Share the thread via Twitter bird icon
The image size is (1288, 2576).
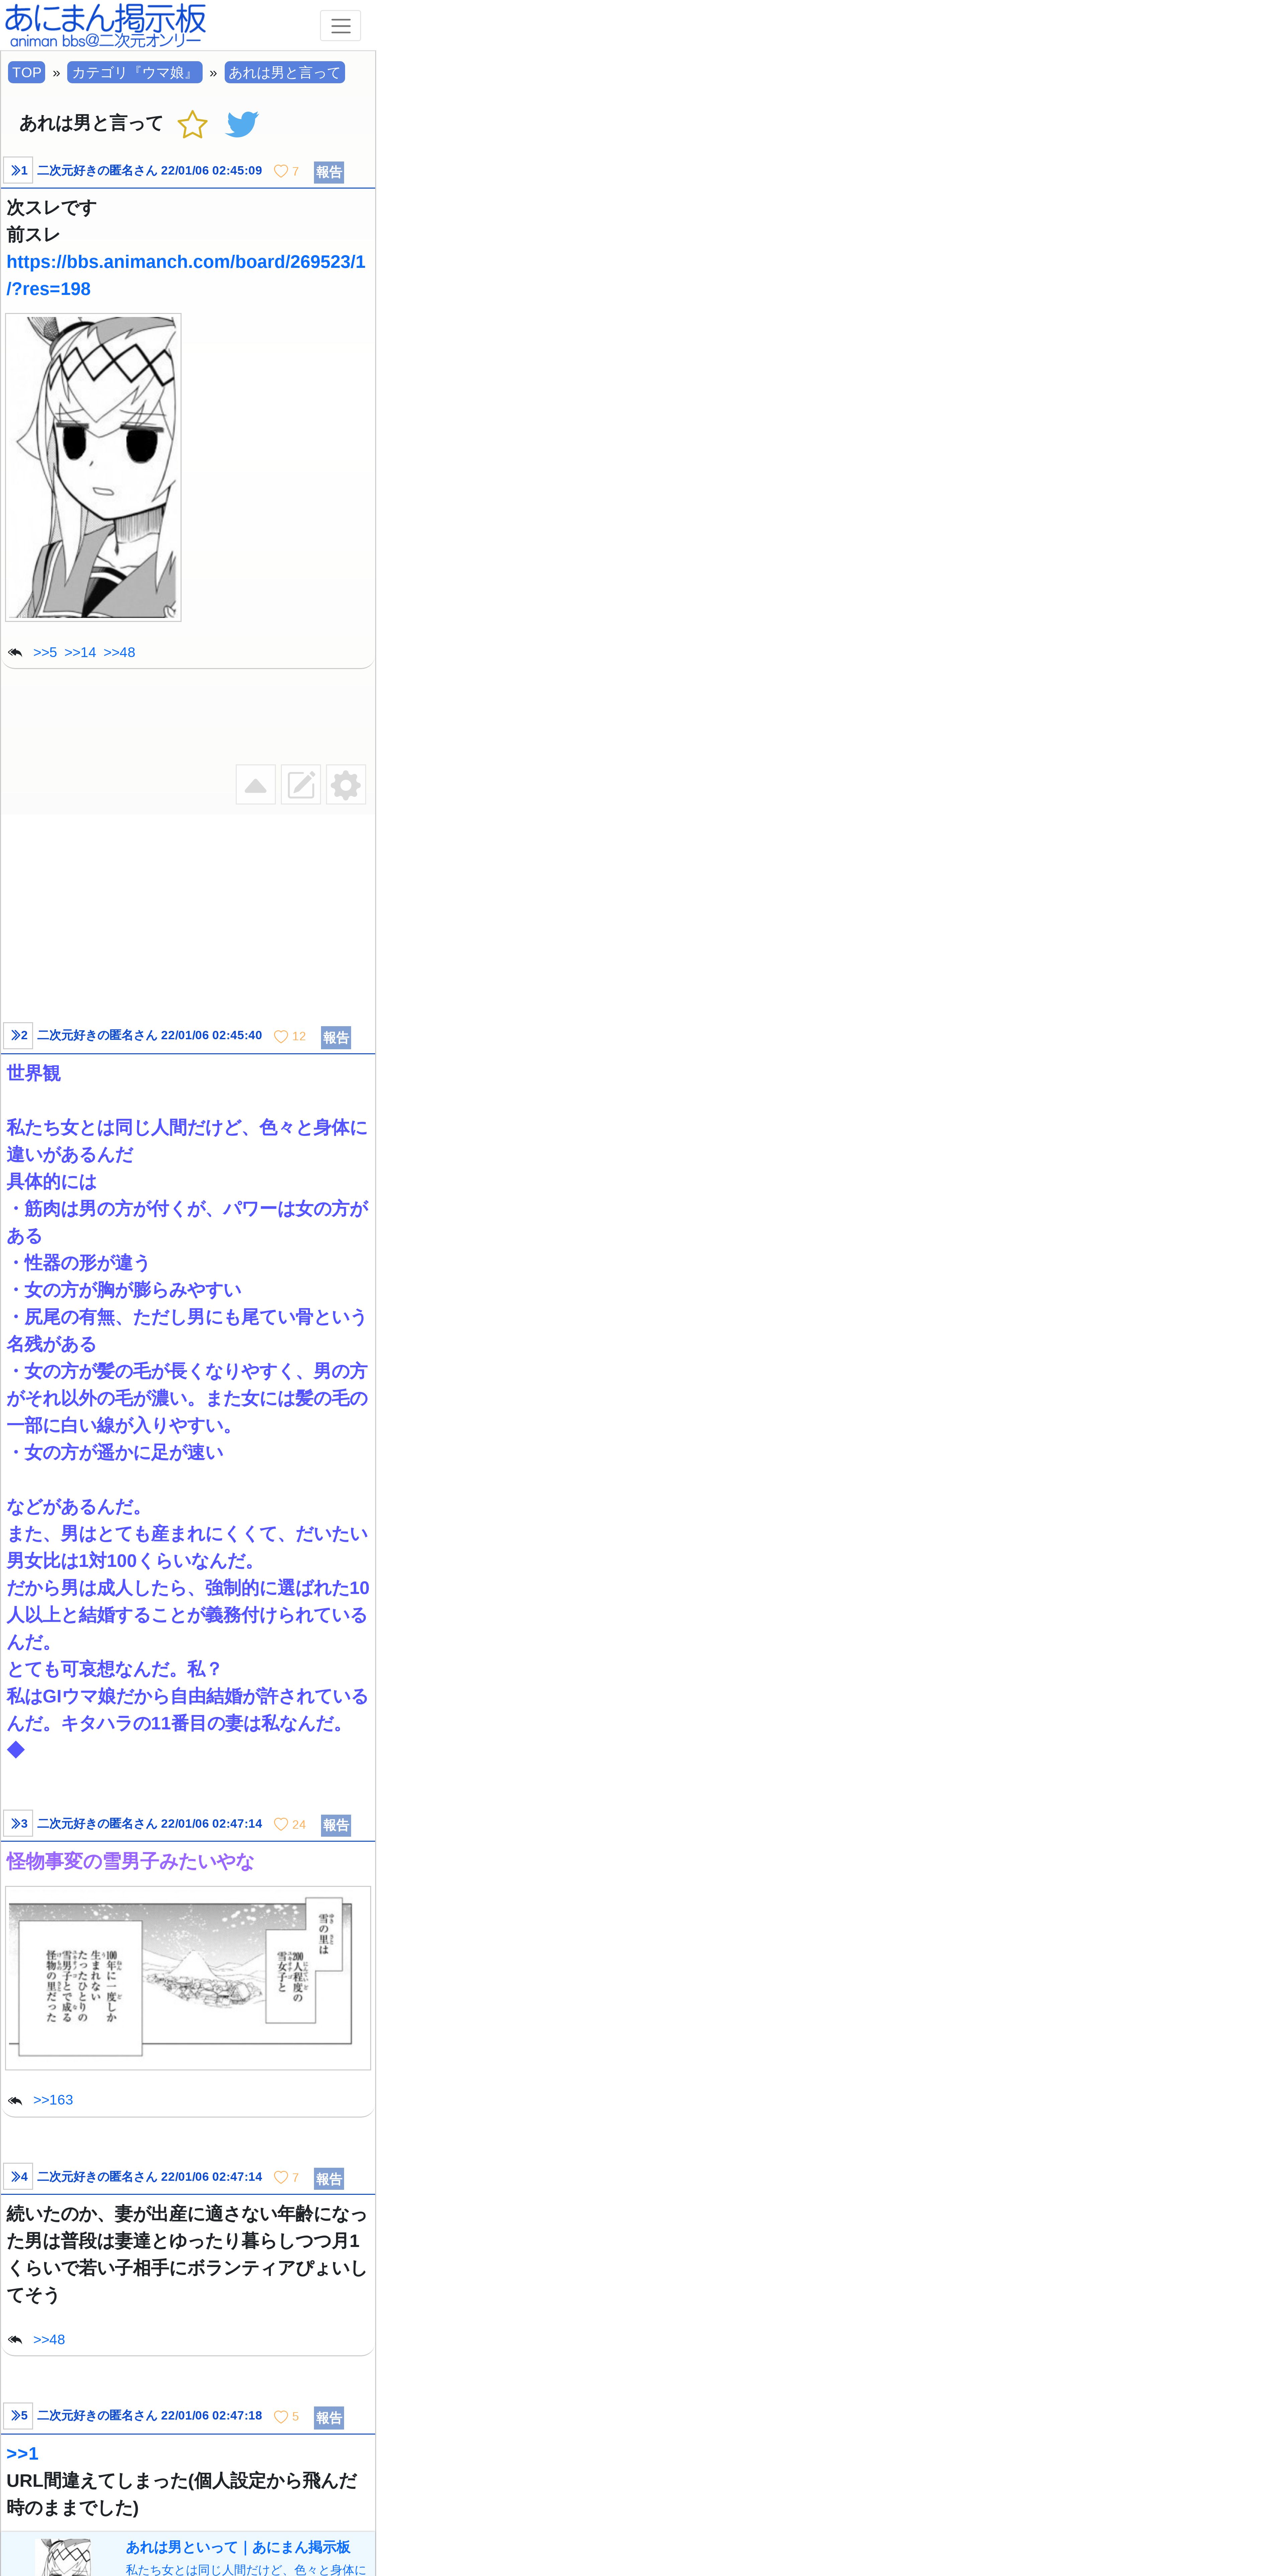point(242,124)
